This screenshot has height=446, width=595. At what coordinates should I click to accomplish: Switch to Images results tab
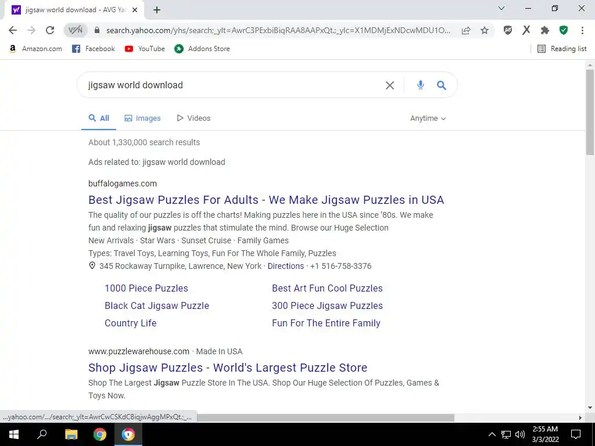point(143,118)
